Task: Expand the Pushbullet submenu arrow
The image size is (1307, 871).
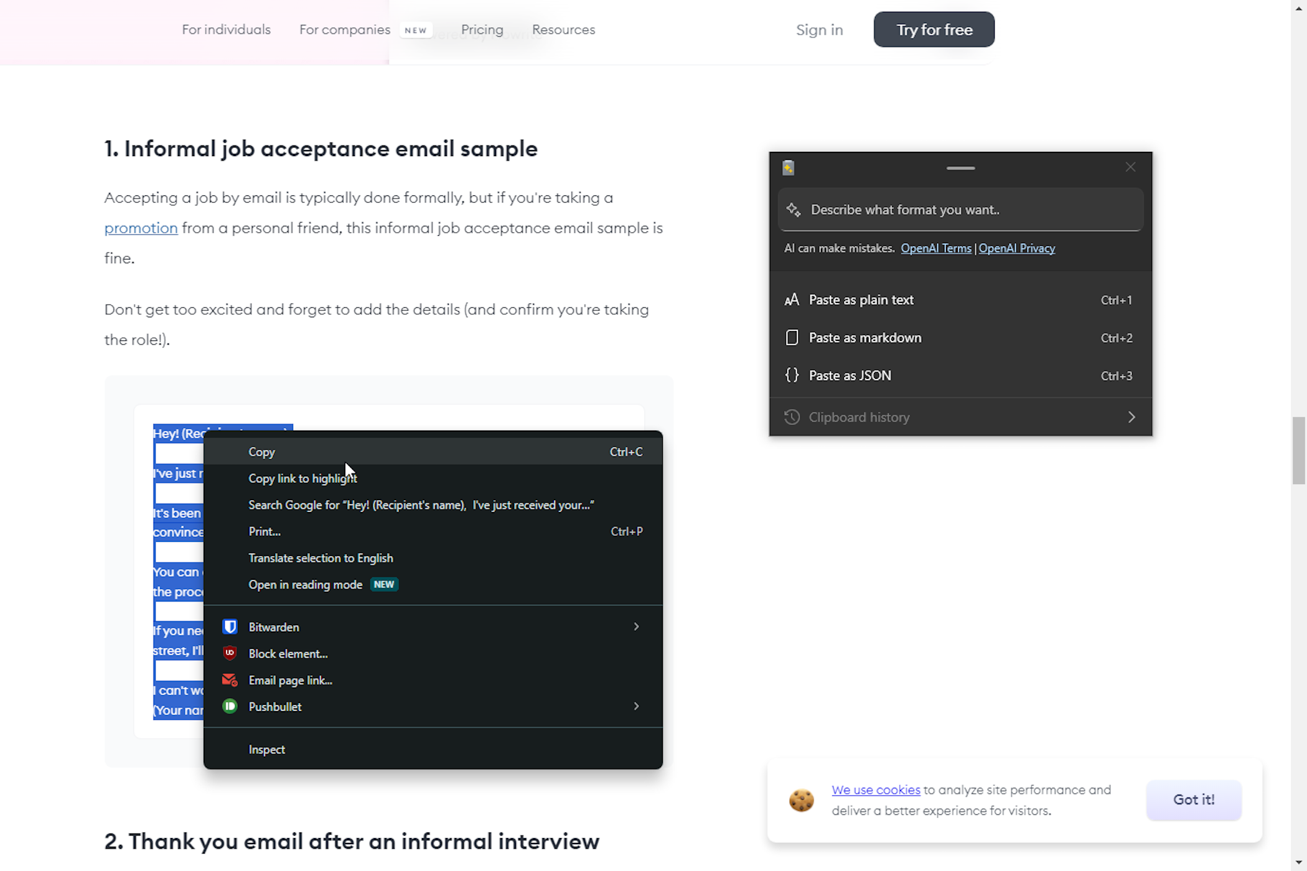Action: pos(636,706)
